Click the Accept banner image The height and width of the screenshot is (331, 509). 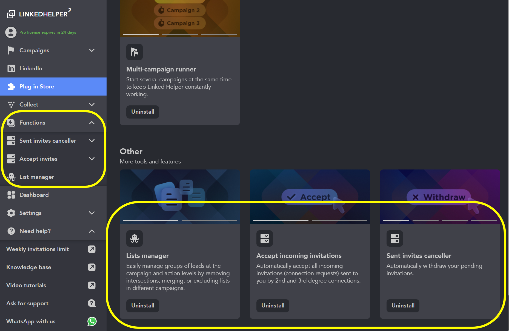(x=310, y=196)
